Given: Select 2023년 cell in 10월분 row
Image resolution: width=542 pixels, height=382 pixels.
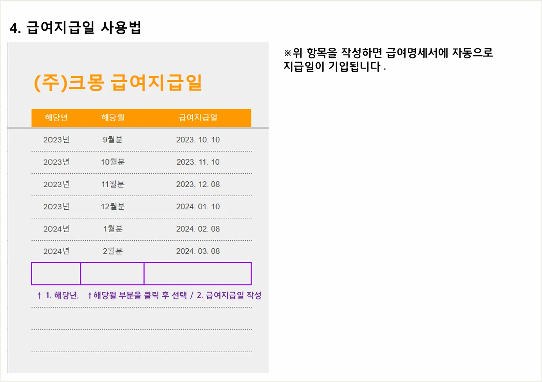Looking at the screenshot, I should [56, 162].
